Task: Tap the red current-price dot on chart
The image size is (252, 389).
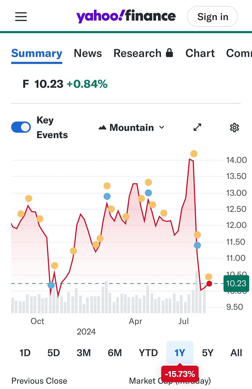Action: (209, 283)
